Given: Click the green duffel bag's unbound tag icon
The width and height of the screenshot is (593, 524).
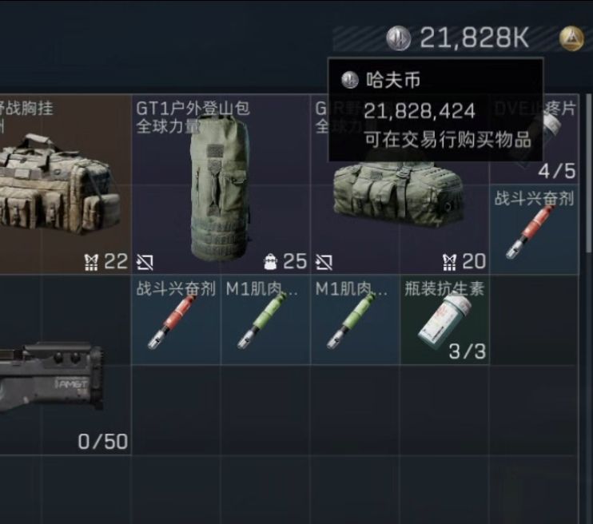Looking at the screenshot, I should (x=324, y=262).
